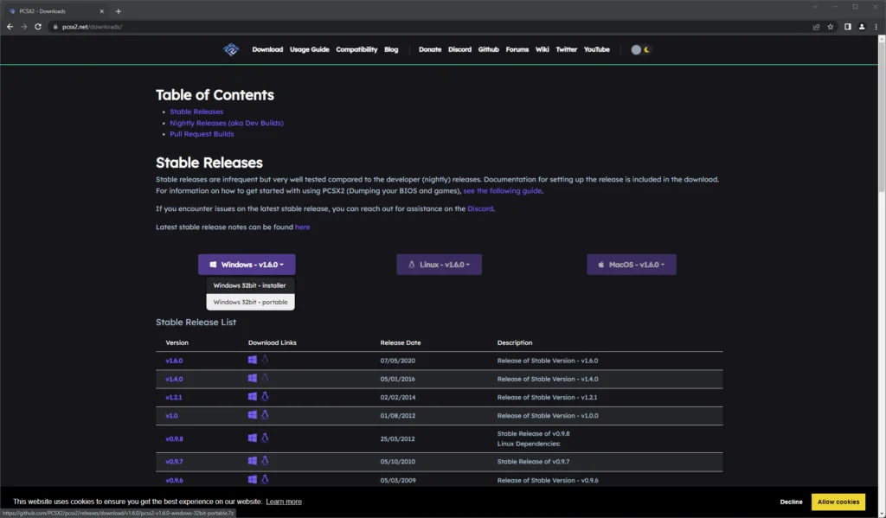Open the v1.6.0 version link
This screenshot has width=886, height=518.
[x=174, y=361]
